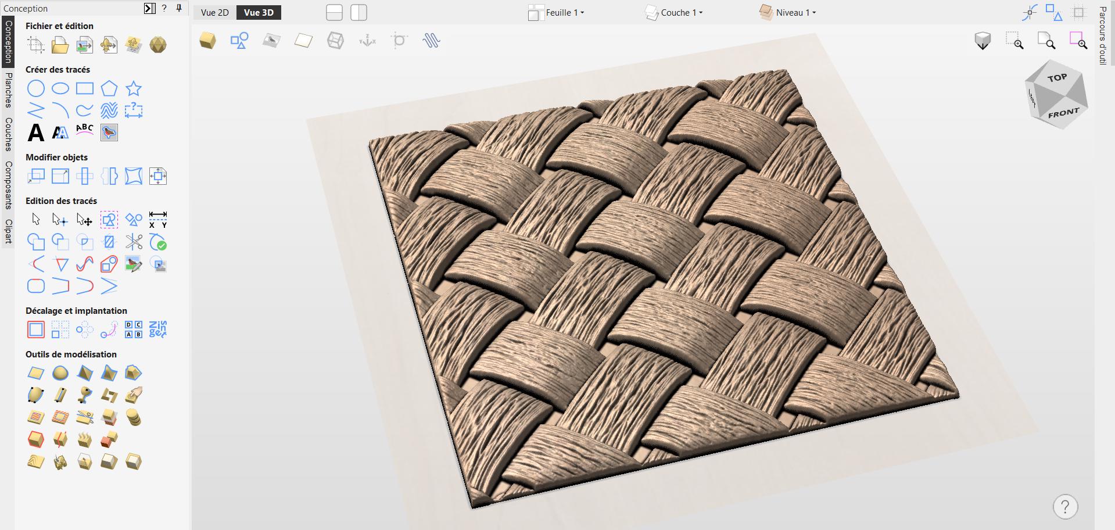
Task: Toggle material sheet display in 3D view
Action: (303, 41)
